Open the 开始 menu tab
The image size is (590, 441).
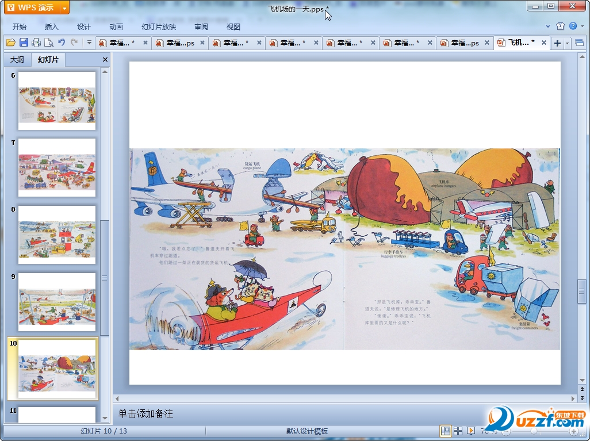pyautogui.click(x=20, y=26)
